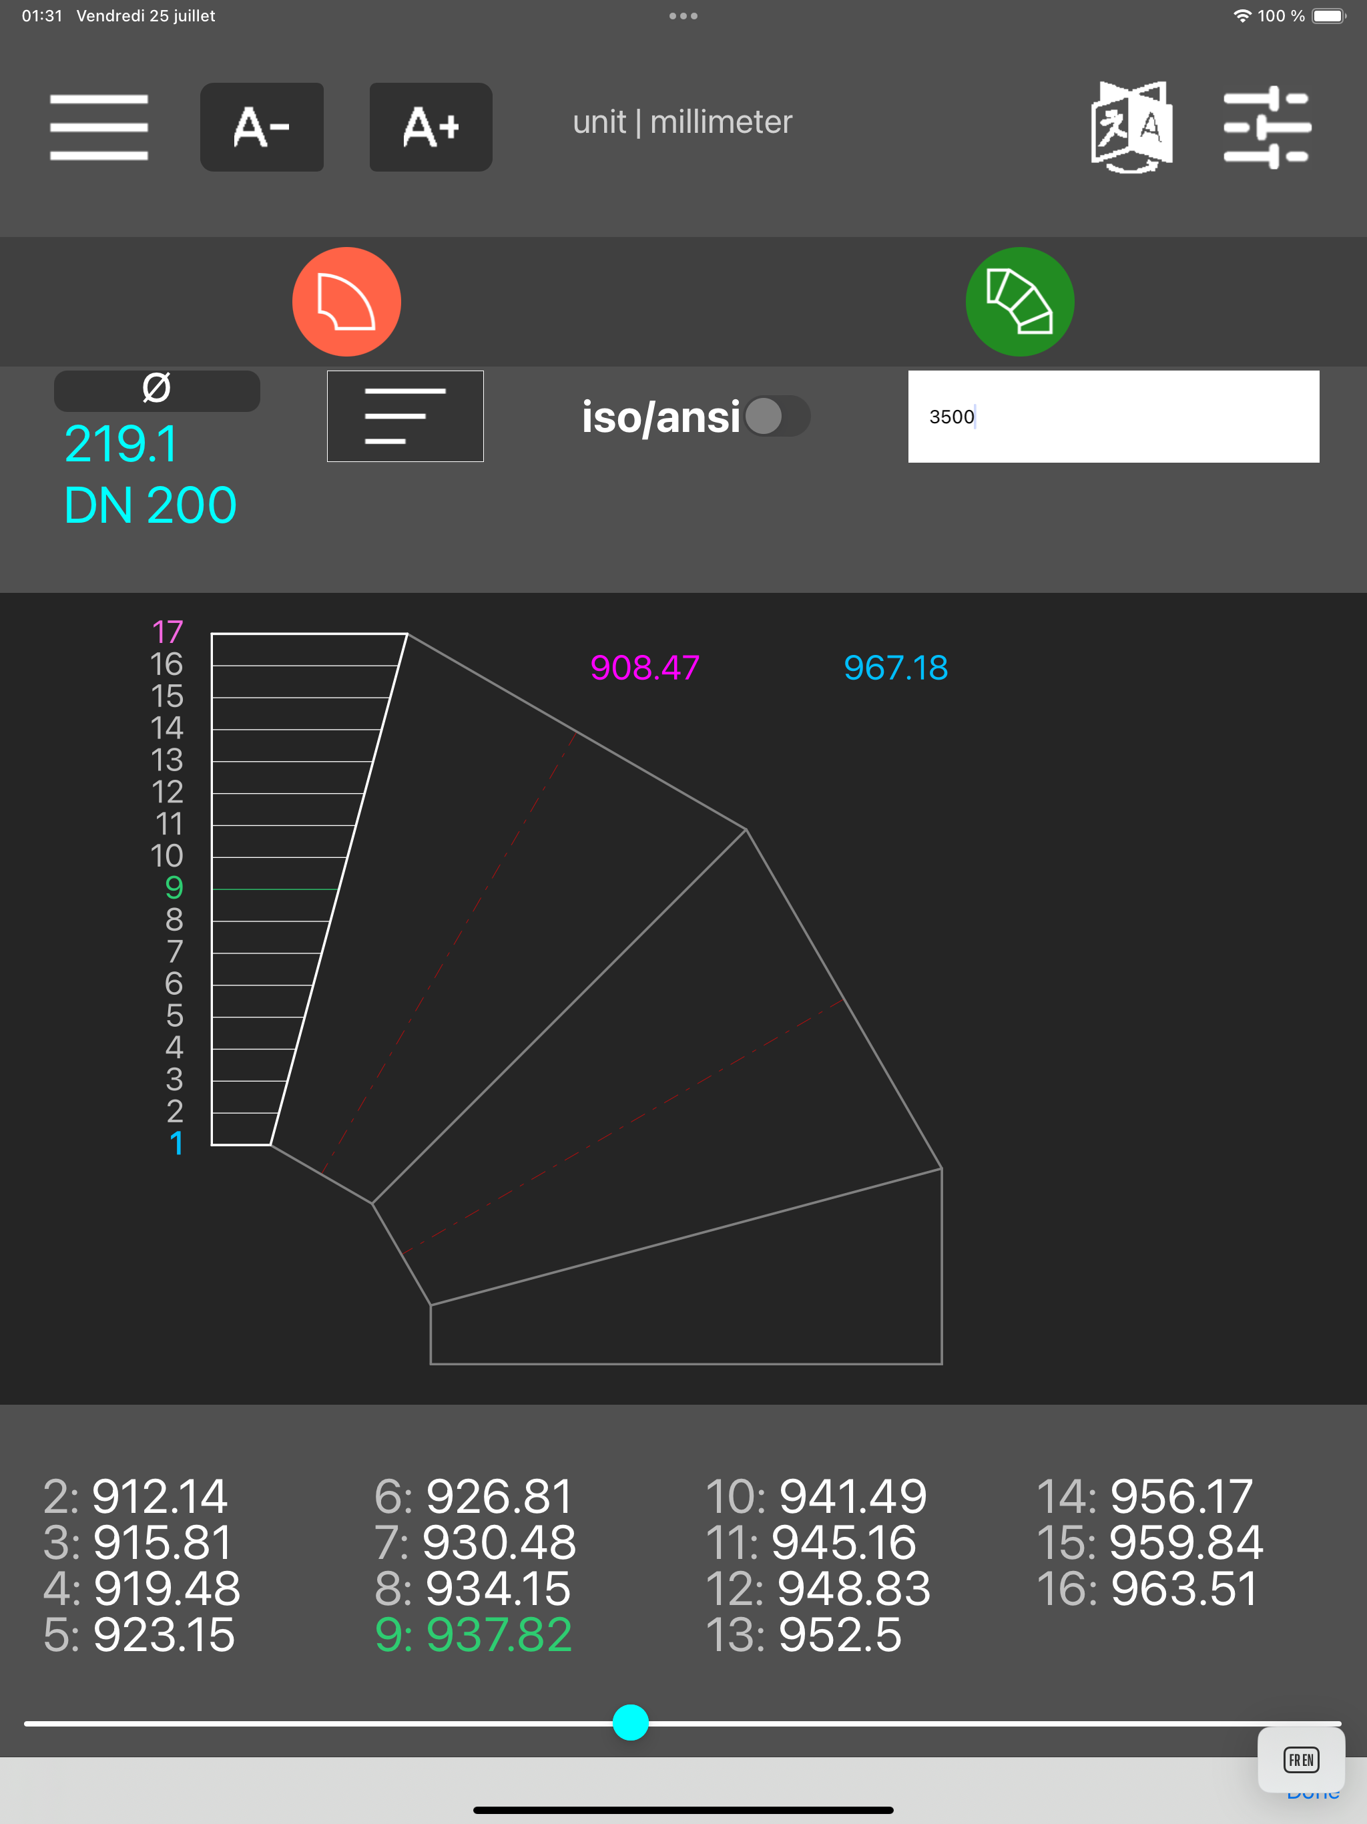Image resolution: width=1367 pixels, height=1824 pixels.
Task: Tap the DN 200 label
Action: (x=150, y=505)
